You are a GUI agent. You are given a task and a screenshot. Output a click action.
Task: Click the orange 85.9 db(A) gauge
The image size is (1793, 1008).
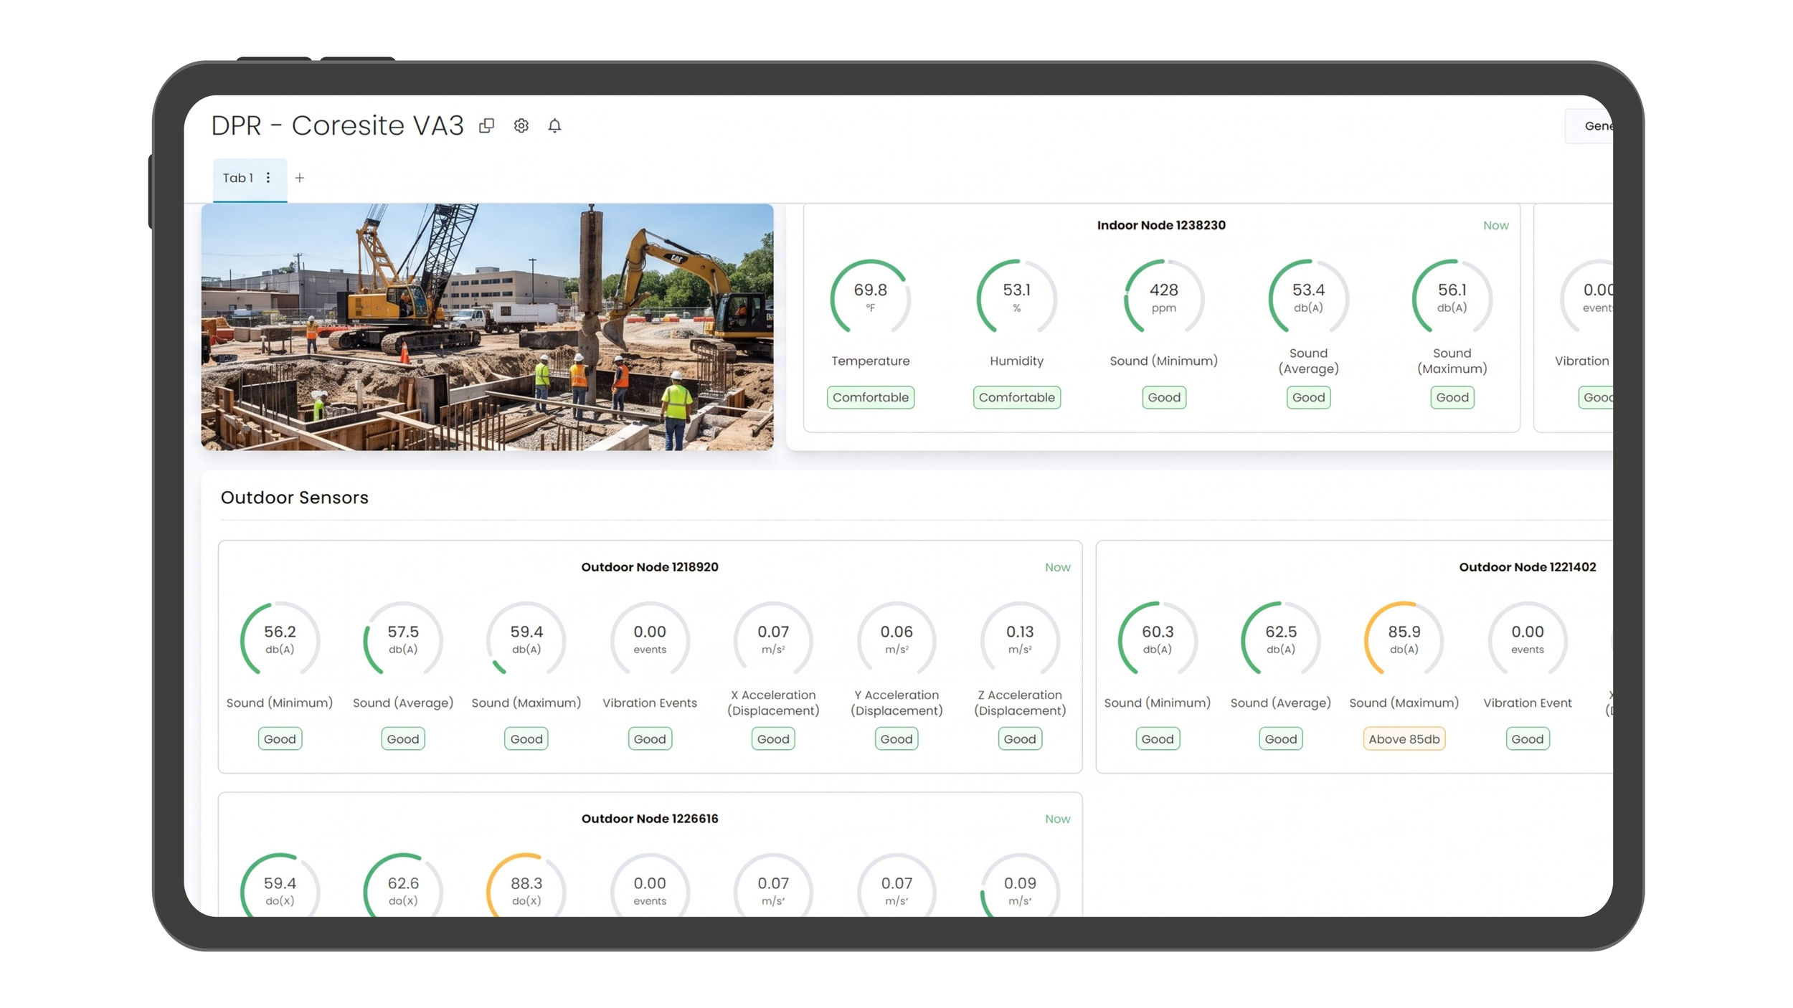(1404, 639)
